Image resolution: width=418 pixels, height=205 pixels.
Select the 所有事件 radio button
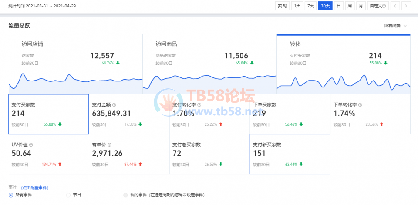click(x=11, y=195)
